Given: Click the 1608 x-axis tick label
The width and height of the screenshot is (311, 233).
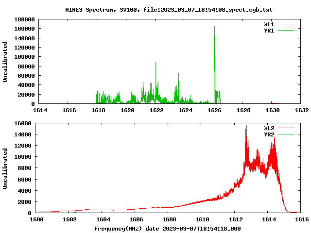Looking at the screenshot, I should [169, 219].
